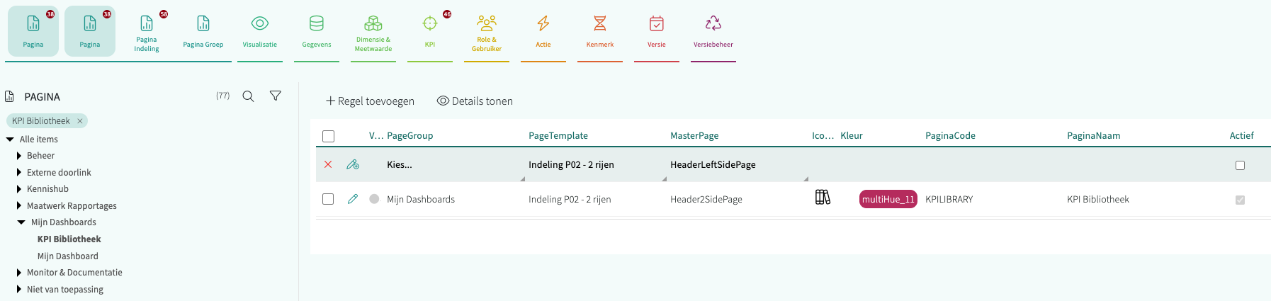1271x301 pixels.
Task: Click the multiHue_11 color tag
Action: tap(888, 199)
